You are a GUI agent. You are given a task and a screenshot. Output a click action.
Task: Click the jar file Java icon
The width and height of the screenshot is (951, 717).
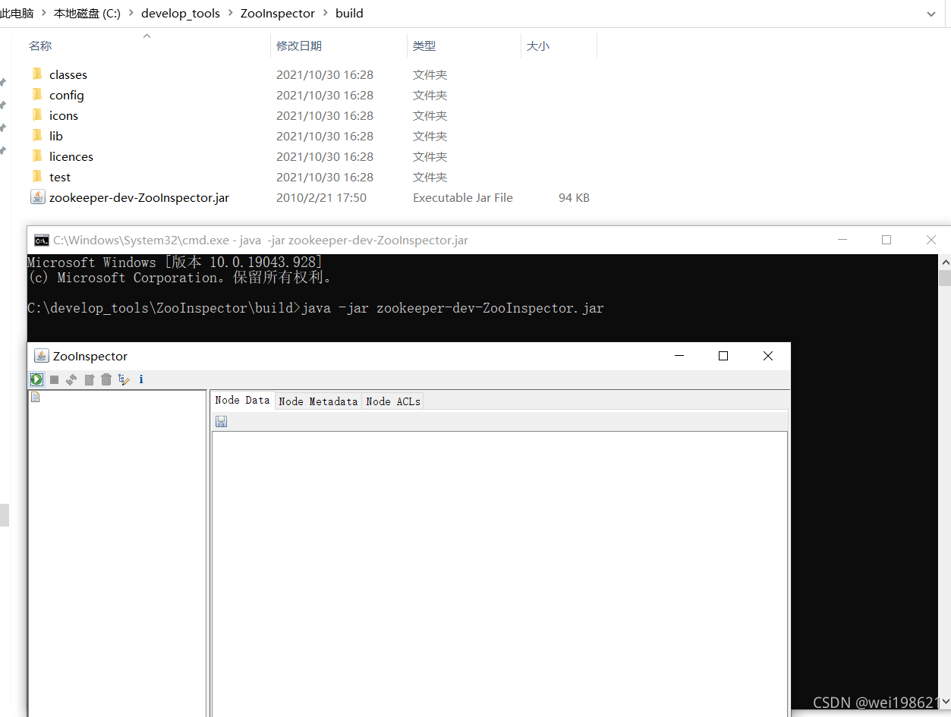pos(37,197)
